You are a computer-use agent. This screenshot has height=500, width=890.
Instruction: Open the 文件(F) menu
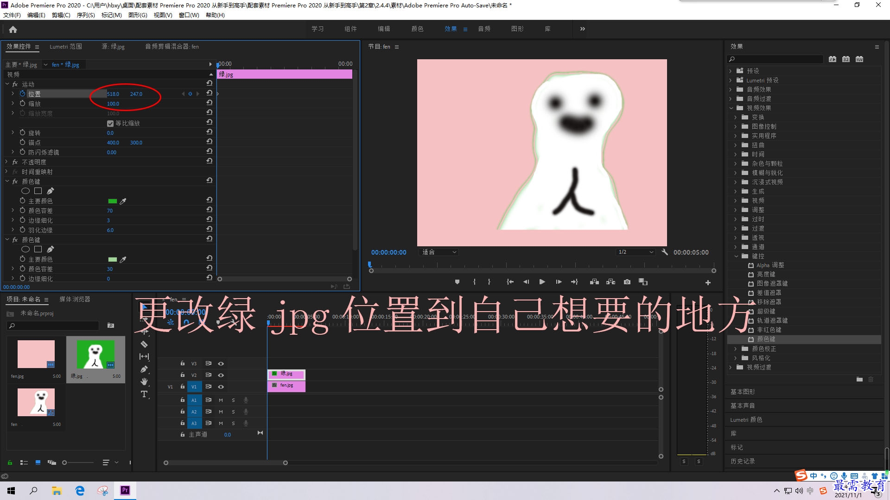(12, 15)
